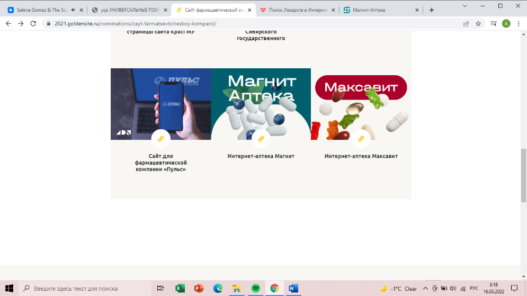Open Сайт для фармацевтической компании «Пульс» link
This screenshot has width=527, height=296.
click(160, 163)
